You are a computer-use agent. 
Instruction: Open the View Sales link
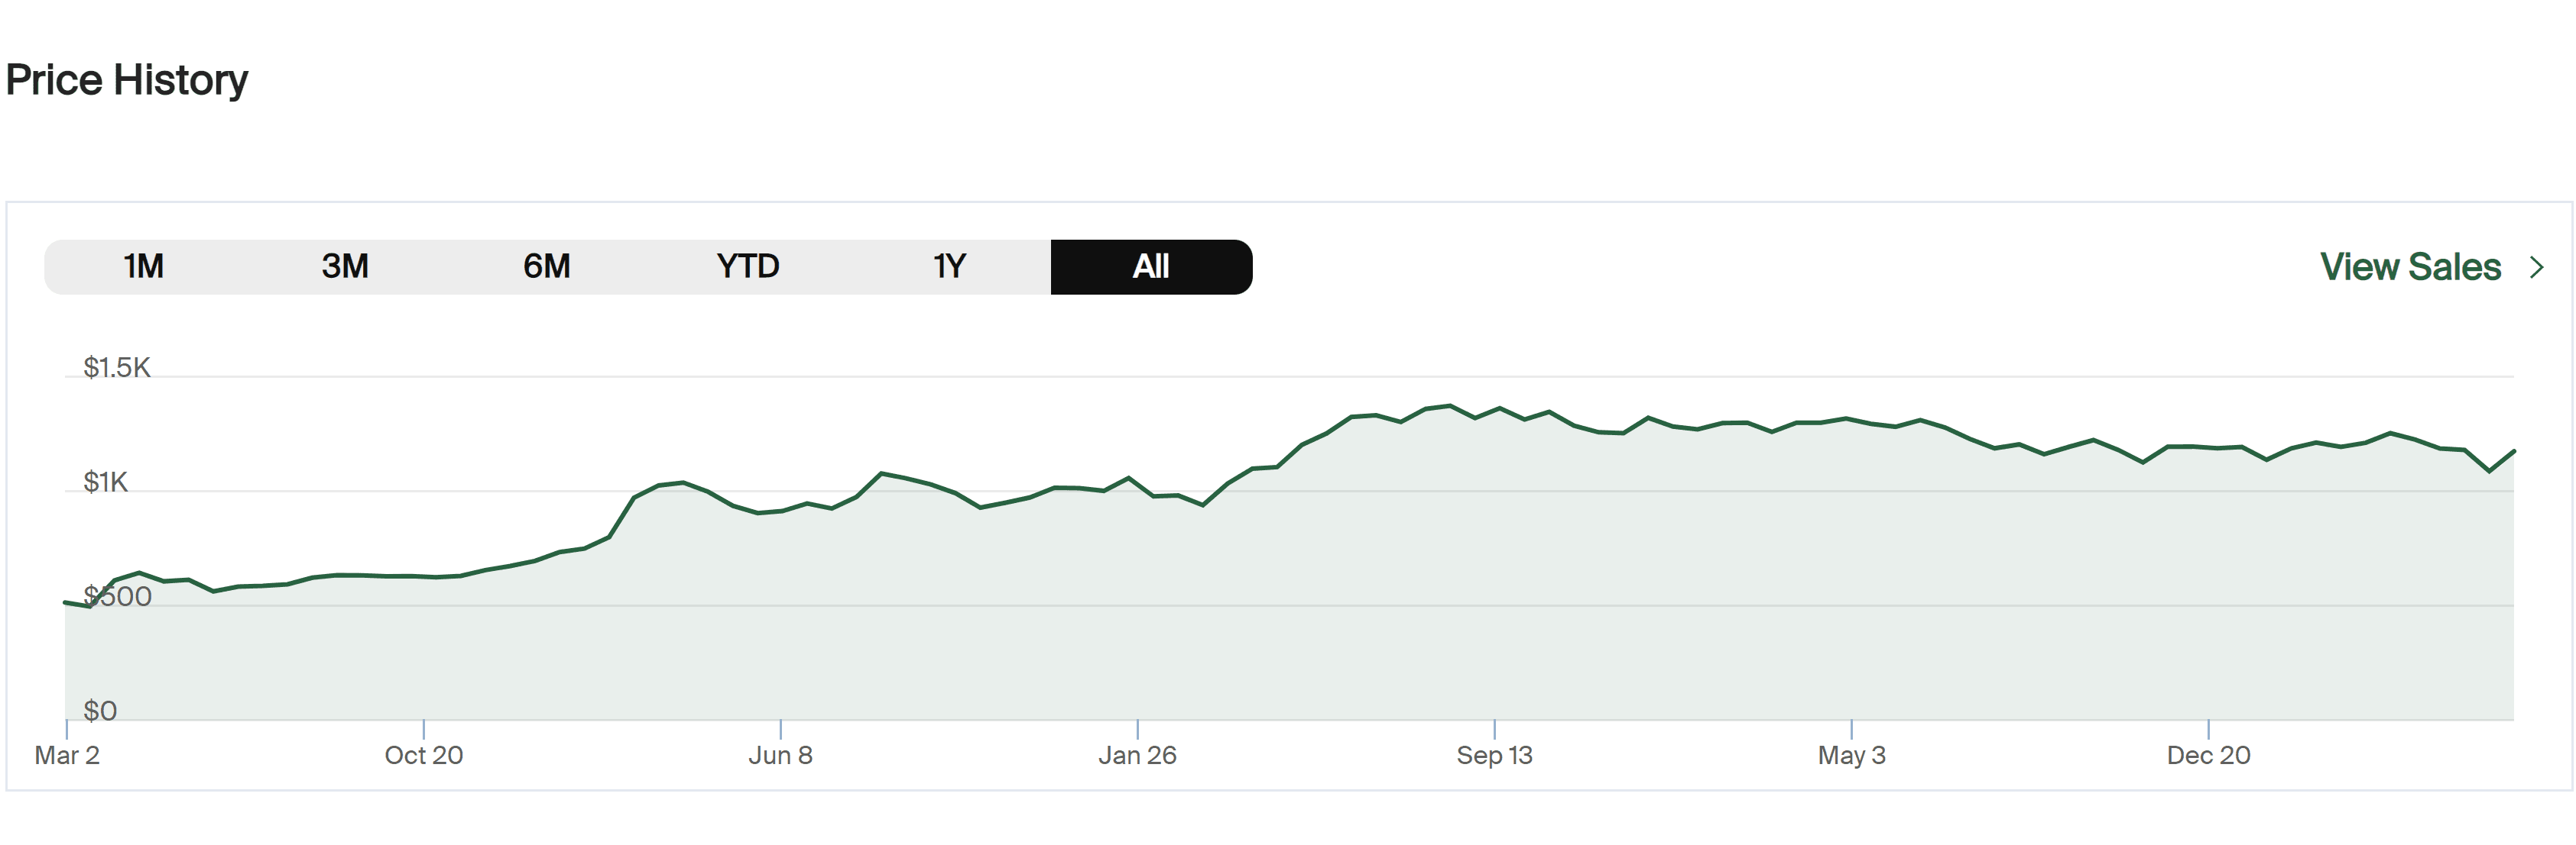click(2410, 266)
